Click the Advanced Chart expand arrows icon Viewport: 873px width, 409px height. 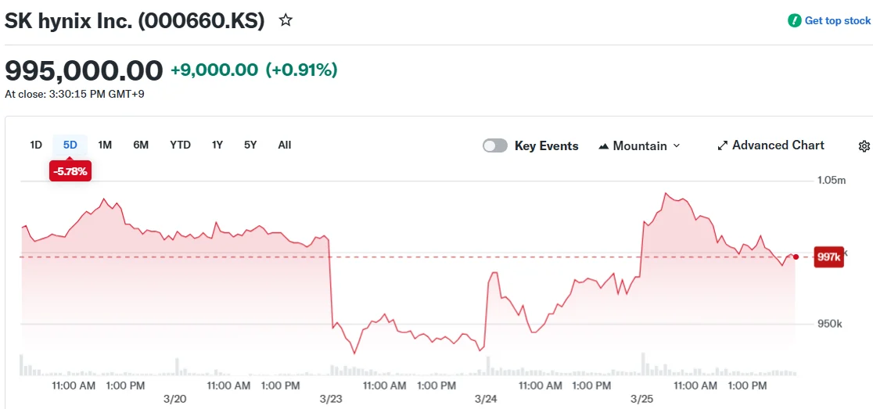point(723,145)
